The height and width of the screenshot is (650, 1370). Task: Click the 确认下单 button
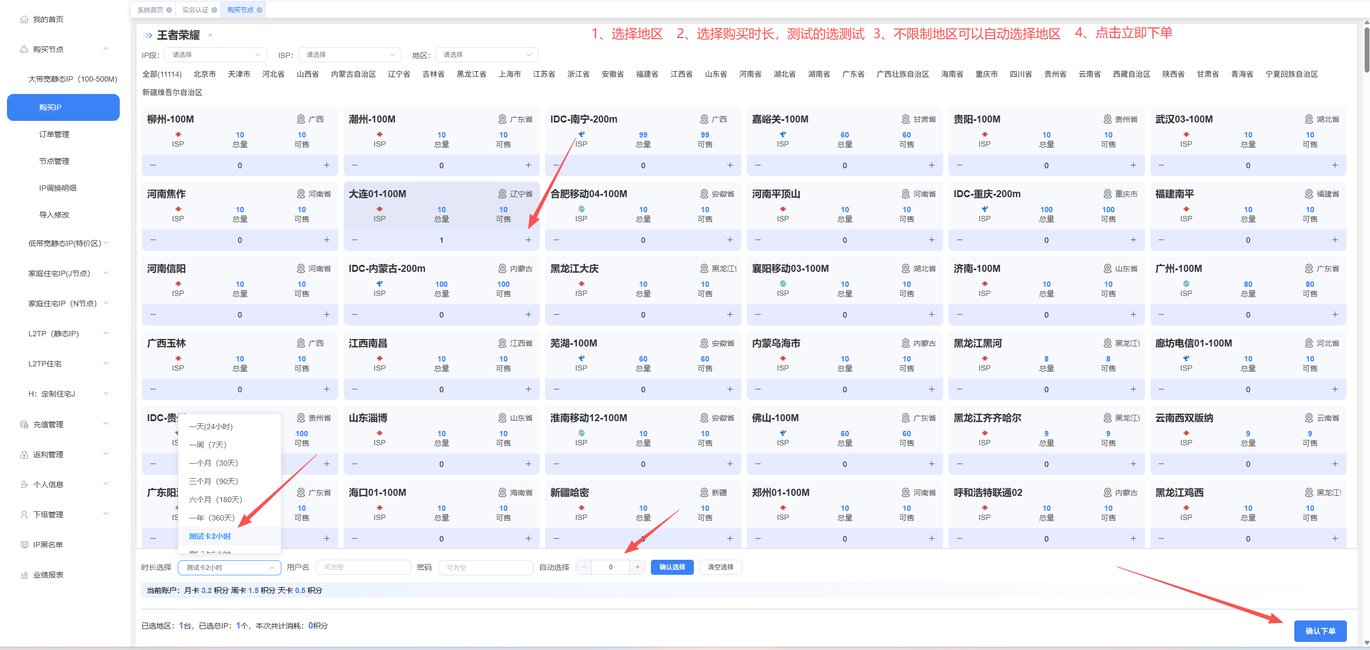(1320, 631)
